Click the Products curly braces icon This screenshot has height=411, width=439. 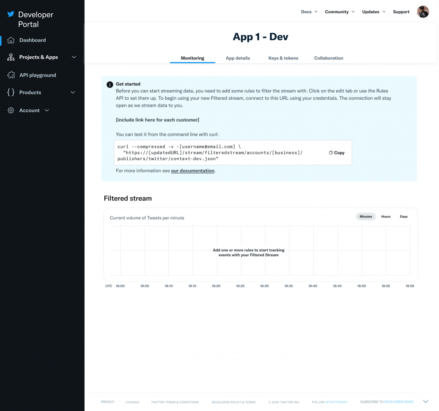11,92
